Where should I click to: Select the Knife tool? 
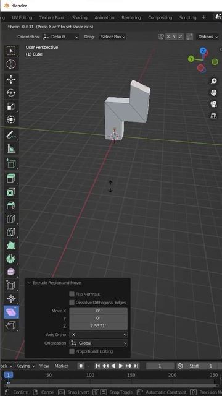[11, 232]
